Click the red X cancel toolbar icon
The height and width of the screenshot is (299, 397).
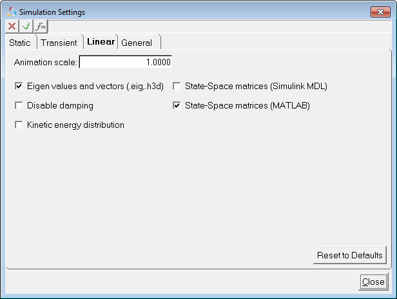[x=12, y=26]
